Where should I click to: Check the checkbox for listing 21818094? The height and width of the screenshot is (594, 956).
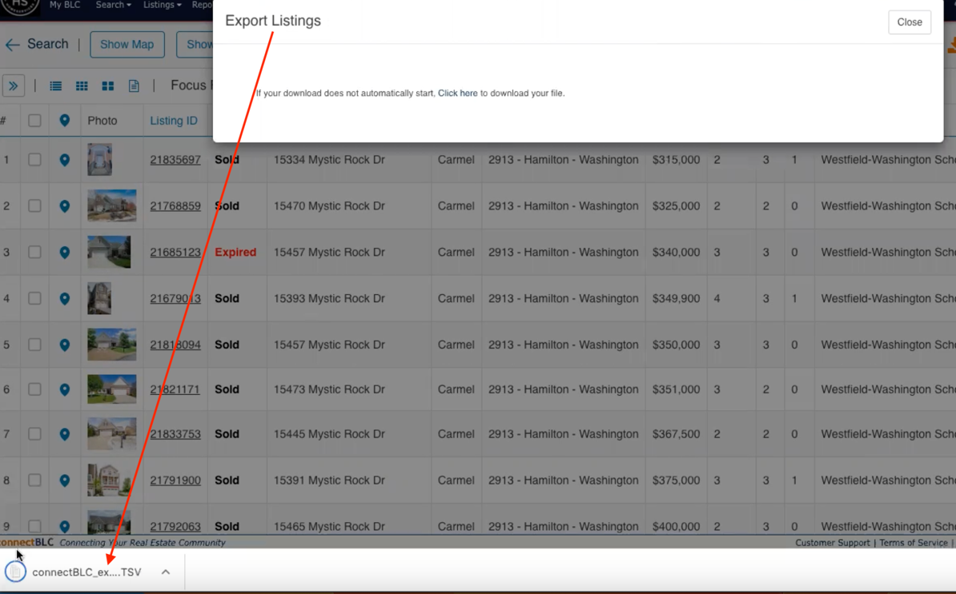point(34,345)
